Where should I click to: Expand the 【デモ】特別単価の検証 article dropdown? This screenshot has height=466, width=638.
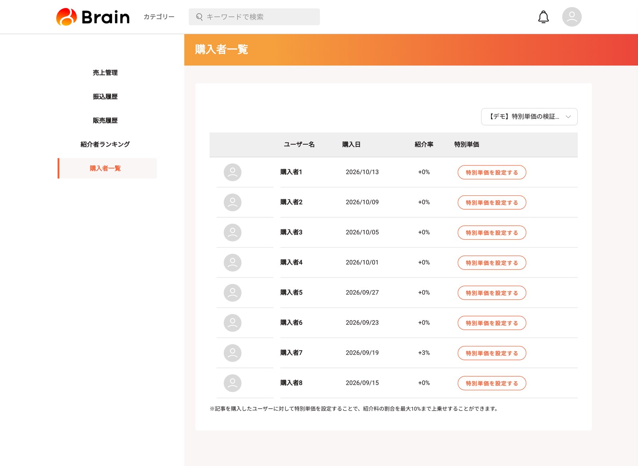coord(529,117)
